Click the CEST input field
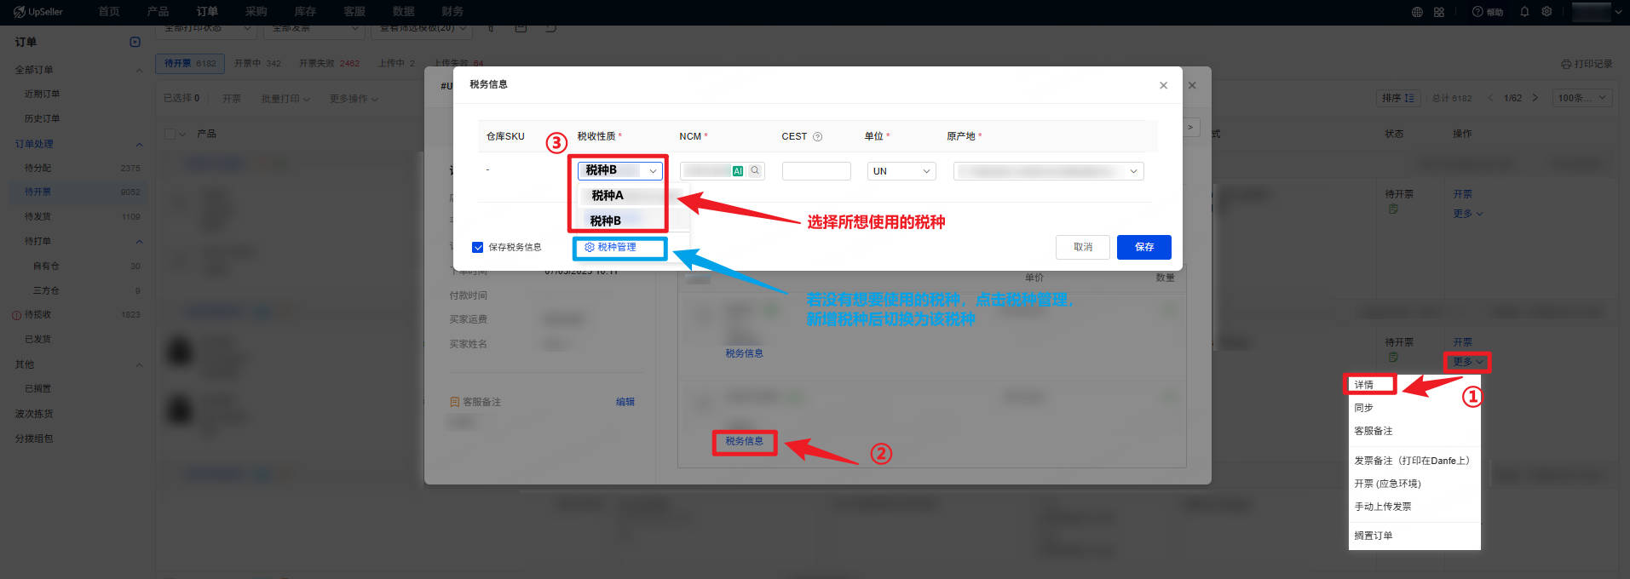 [816, 171]
